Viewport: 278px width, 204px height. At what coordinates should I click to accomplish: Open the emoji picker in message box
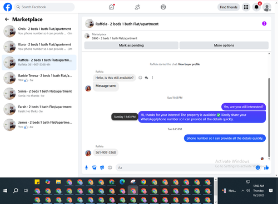(257, 167)
